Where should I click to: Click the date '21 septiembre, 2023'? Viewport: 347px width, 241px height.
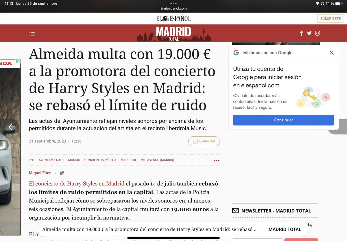click(x=47, y=141)
